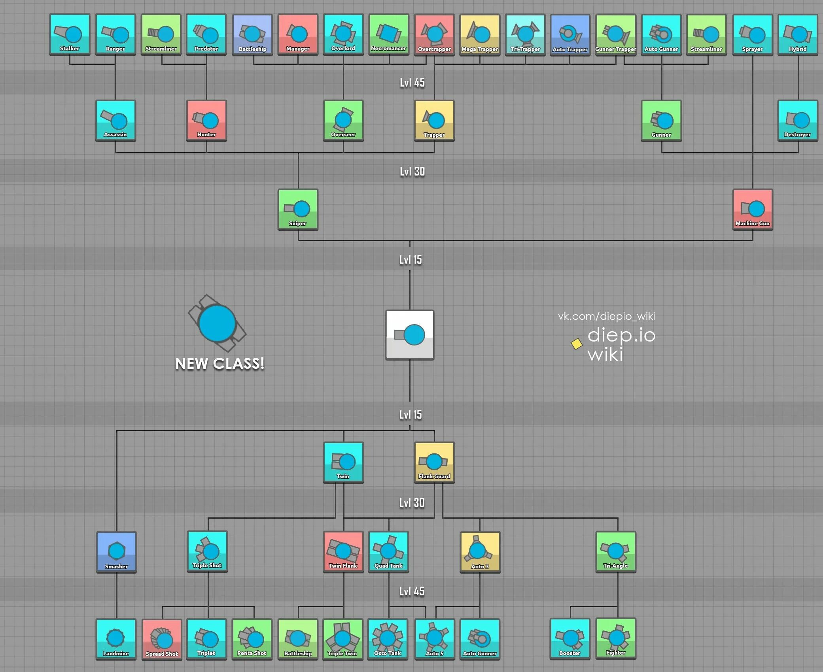Screen dimensions: 823x672
Task: Click the Sniper tank tile
Action: [x=298, y=210]
